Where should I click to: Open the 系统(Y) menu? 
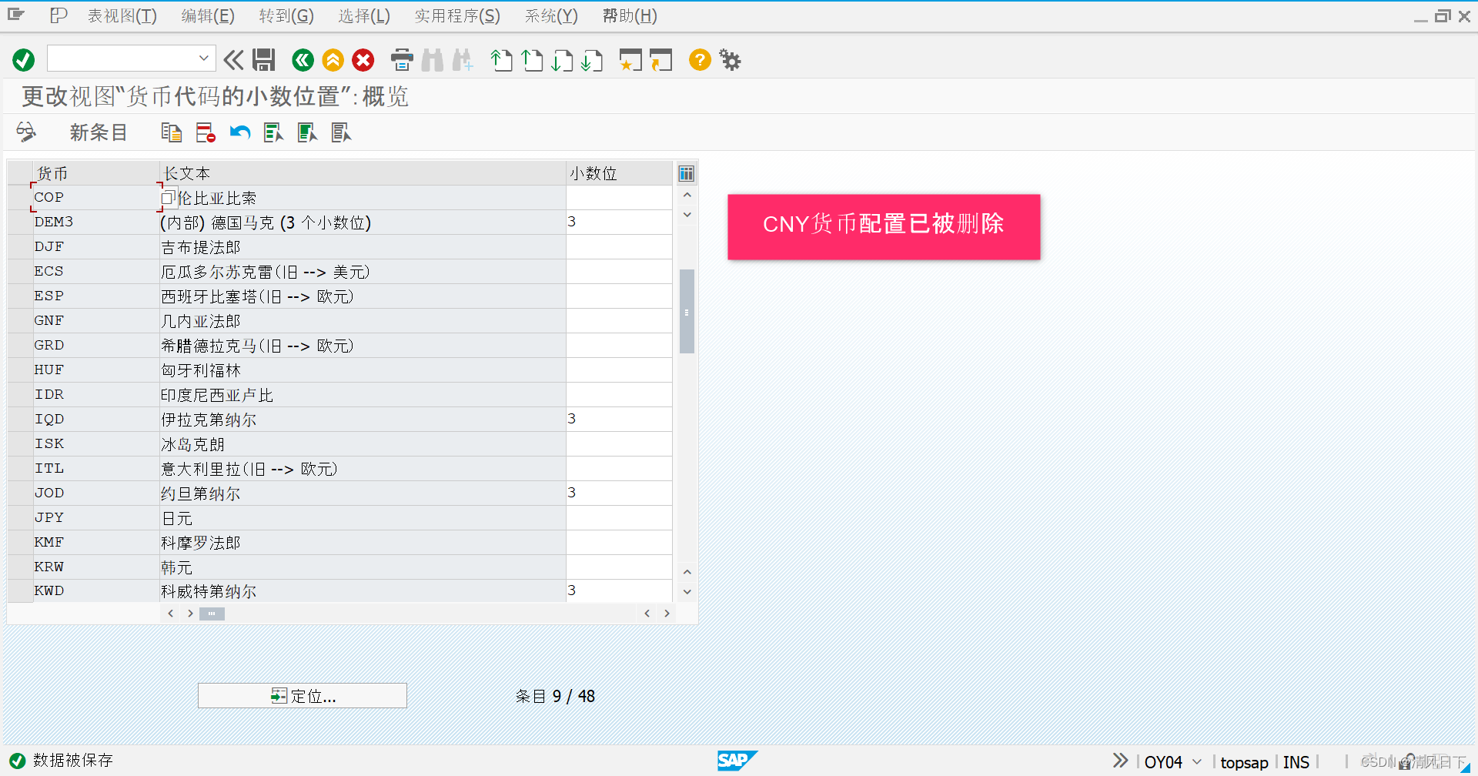551,16
